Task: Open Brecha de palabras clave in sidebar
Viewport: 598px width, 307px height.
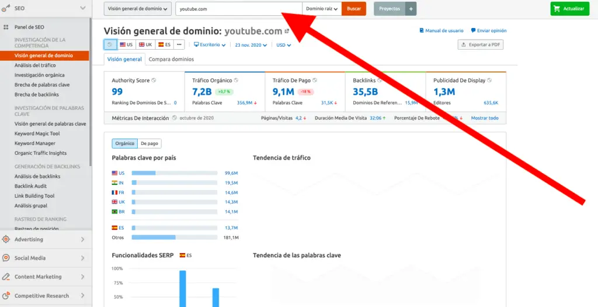Action: click(42, 85)
